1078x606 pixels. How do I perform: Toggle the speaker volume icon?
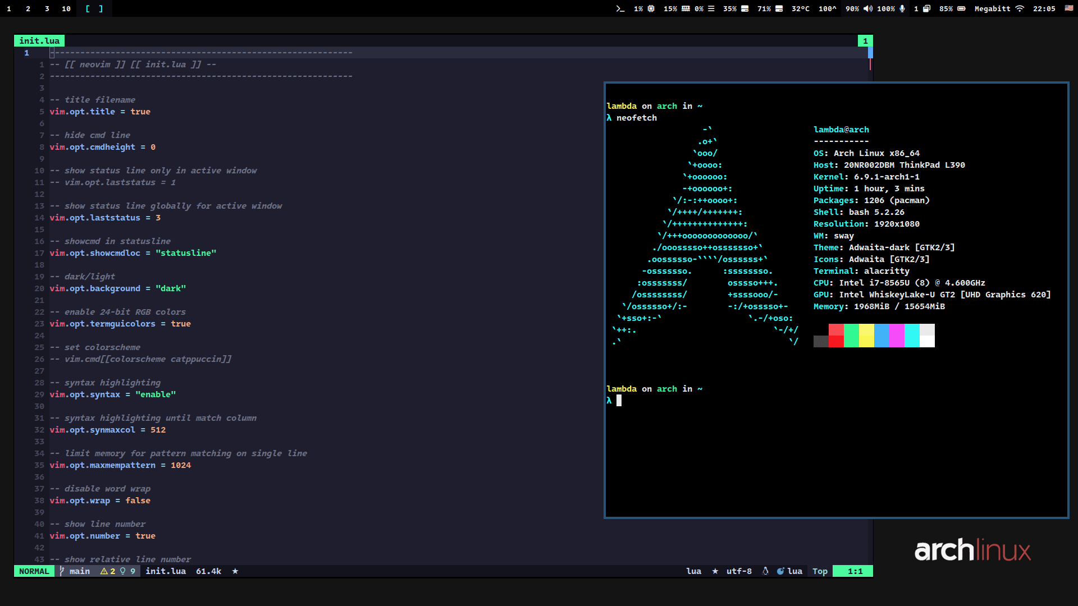pos(869,8)
